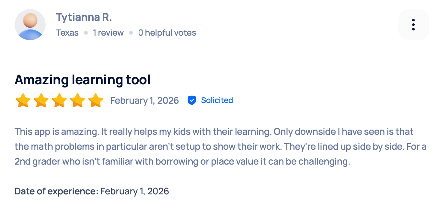Click the fourth star rating icon

[77, 100]
